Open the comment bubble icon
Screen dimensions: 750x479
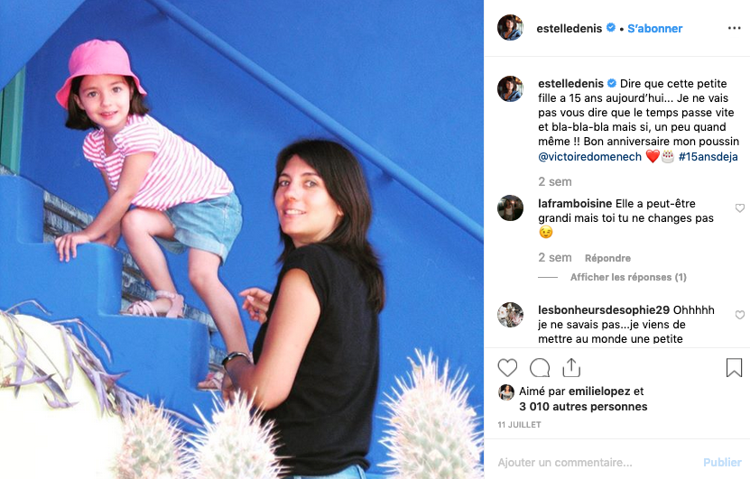(x=540, y=368)
